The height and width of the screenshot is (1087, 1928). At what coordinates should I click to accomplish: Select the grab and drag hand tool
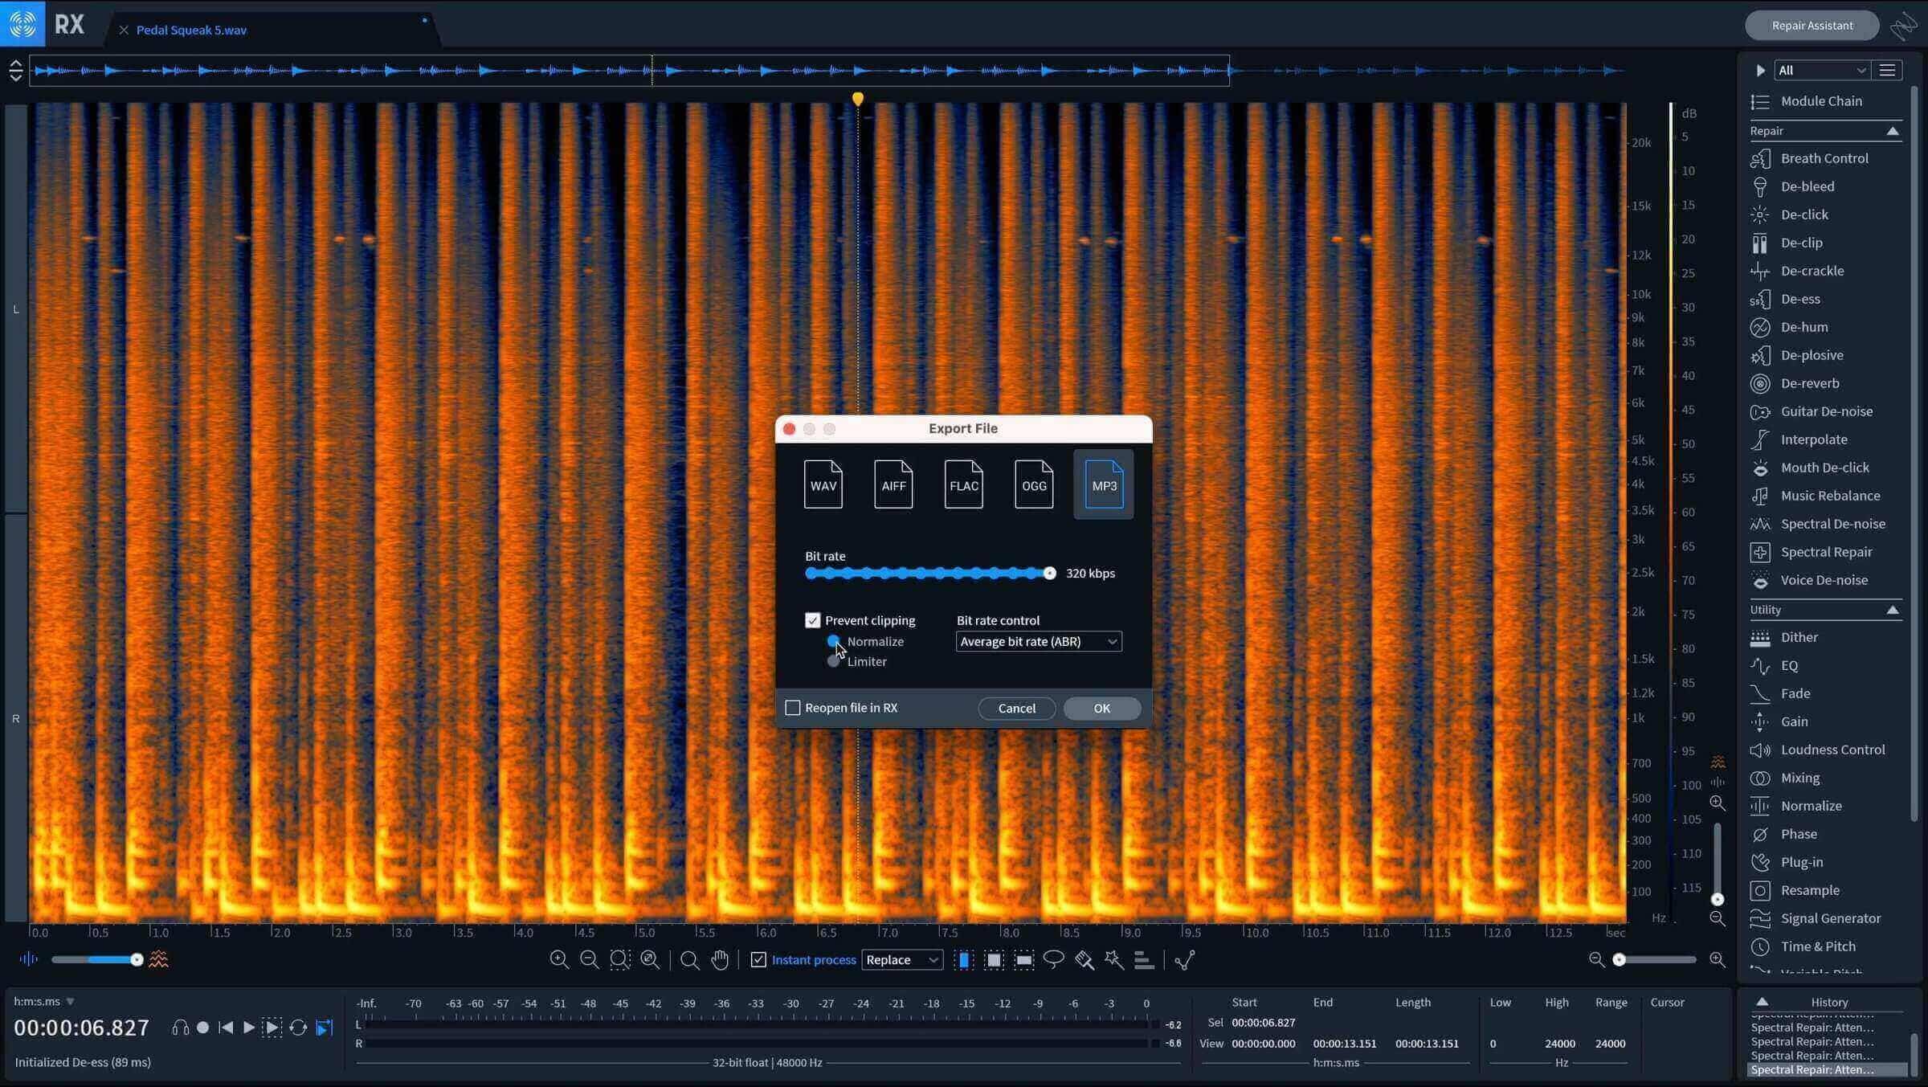point(720,960)
